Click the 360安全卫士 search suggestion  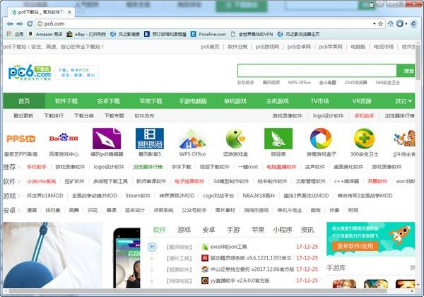(387, 83)
